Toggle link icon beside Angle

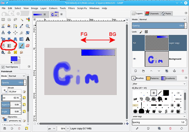coord(24,111)
